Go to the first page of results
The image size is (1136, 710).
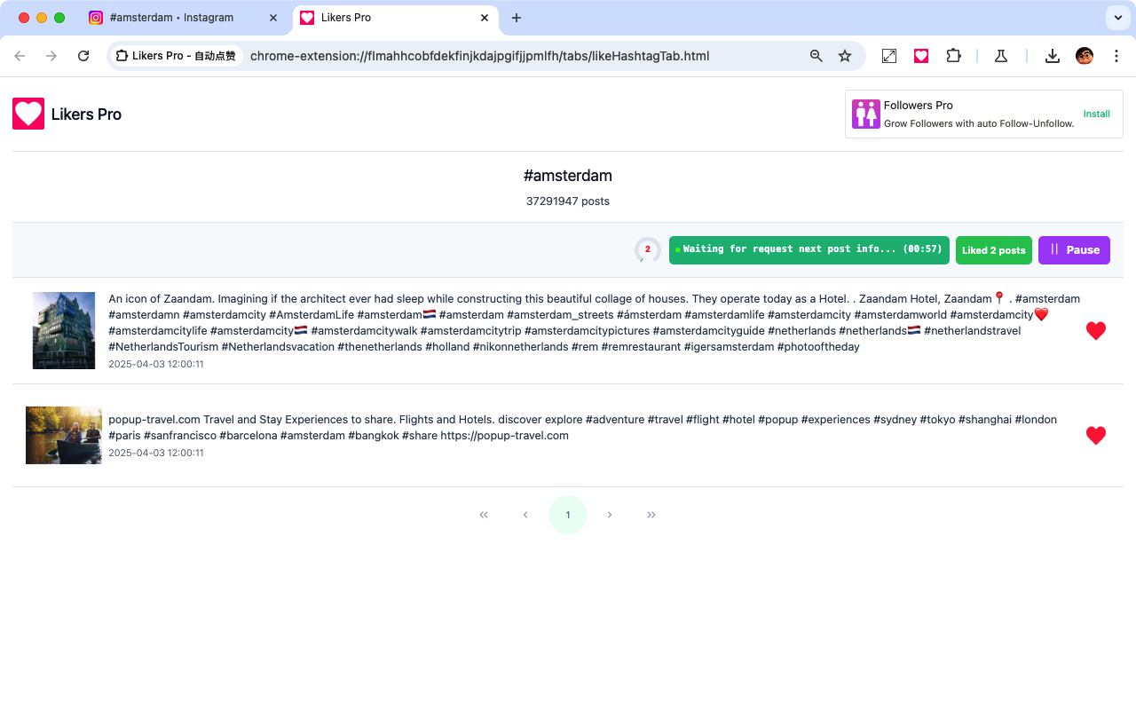point(484,515)
